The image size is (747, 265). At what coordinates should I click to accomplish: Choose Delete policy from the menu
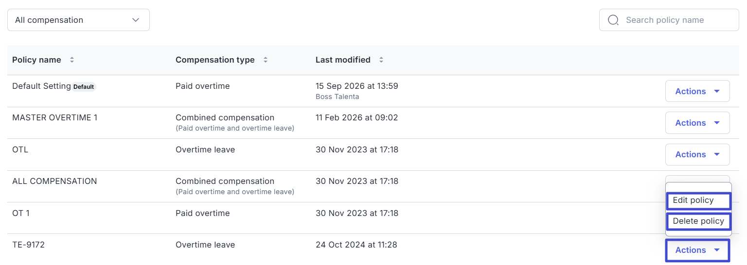coord(698,221)
